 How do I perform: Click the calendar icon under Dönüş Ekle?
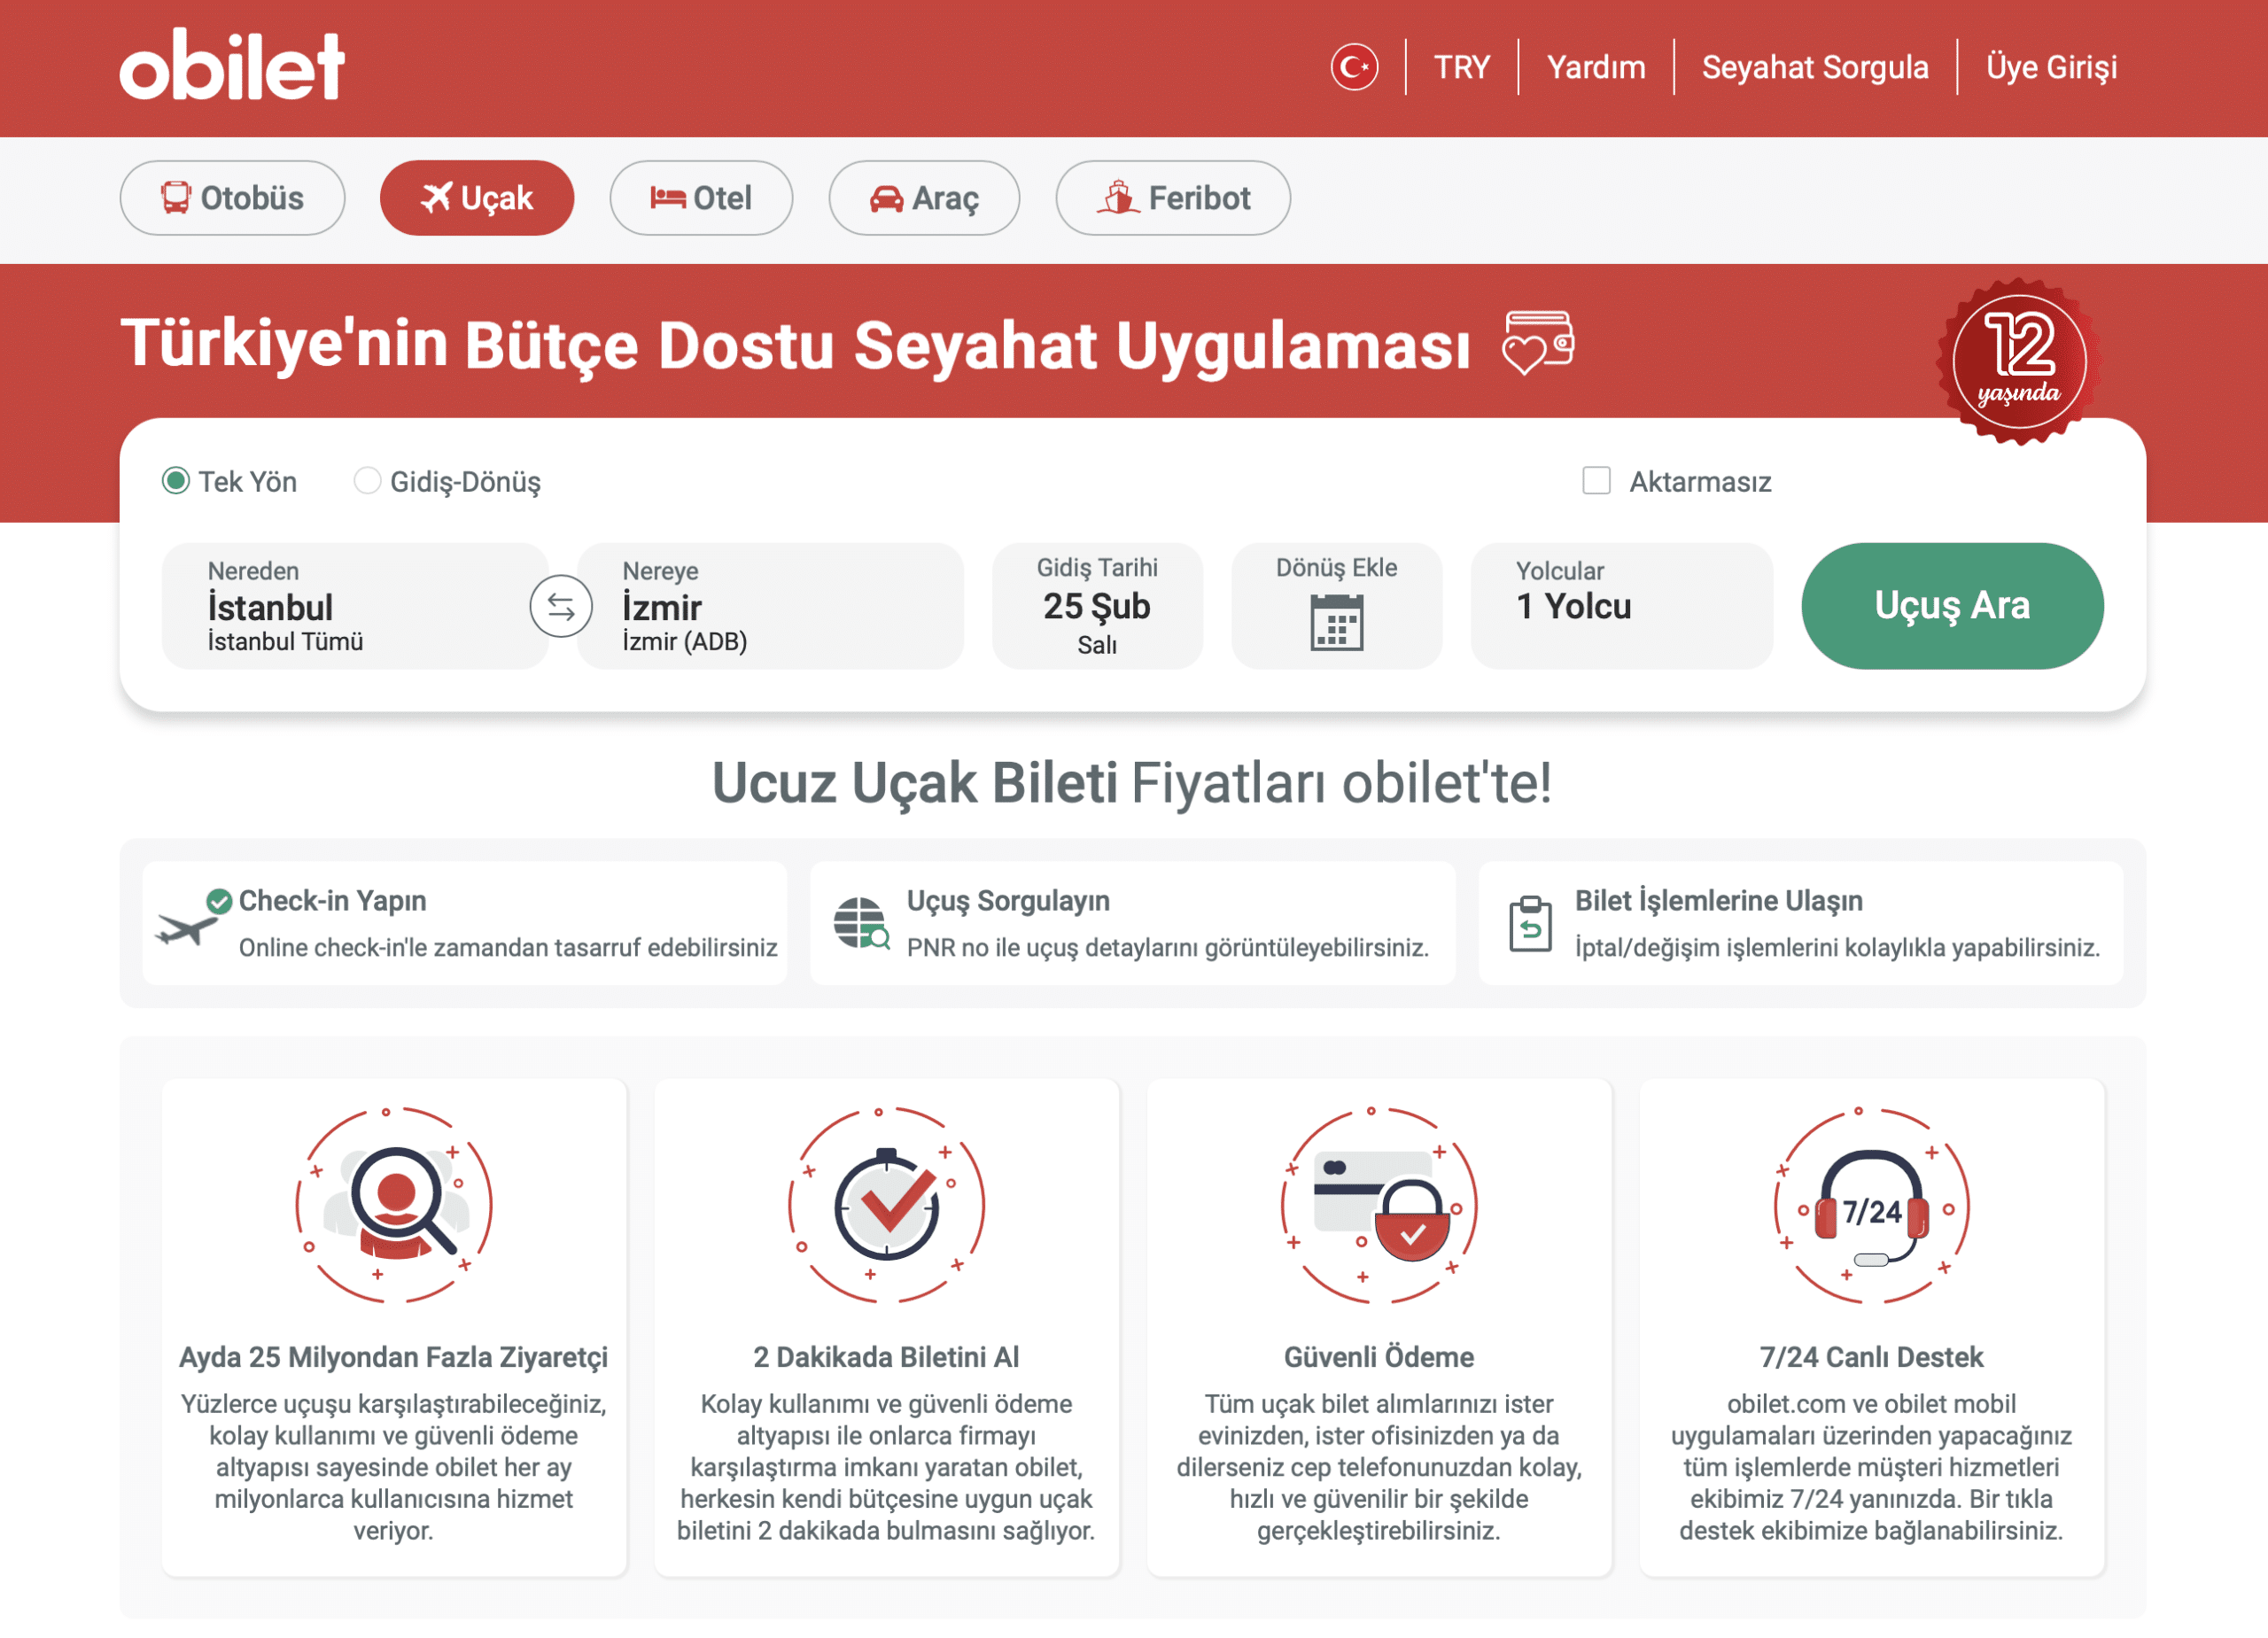[x=1336, y=622]
